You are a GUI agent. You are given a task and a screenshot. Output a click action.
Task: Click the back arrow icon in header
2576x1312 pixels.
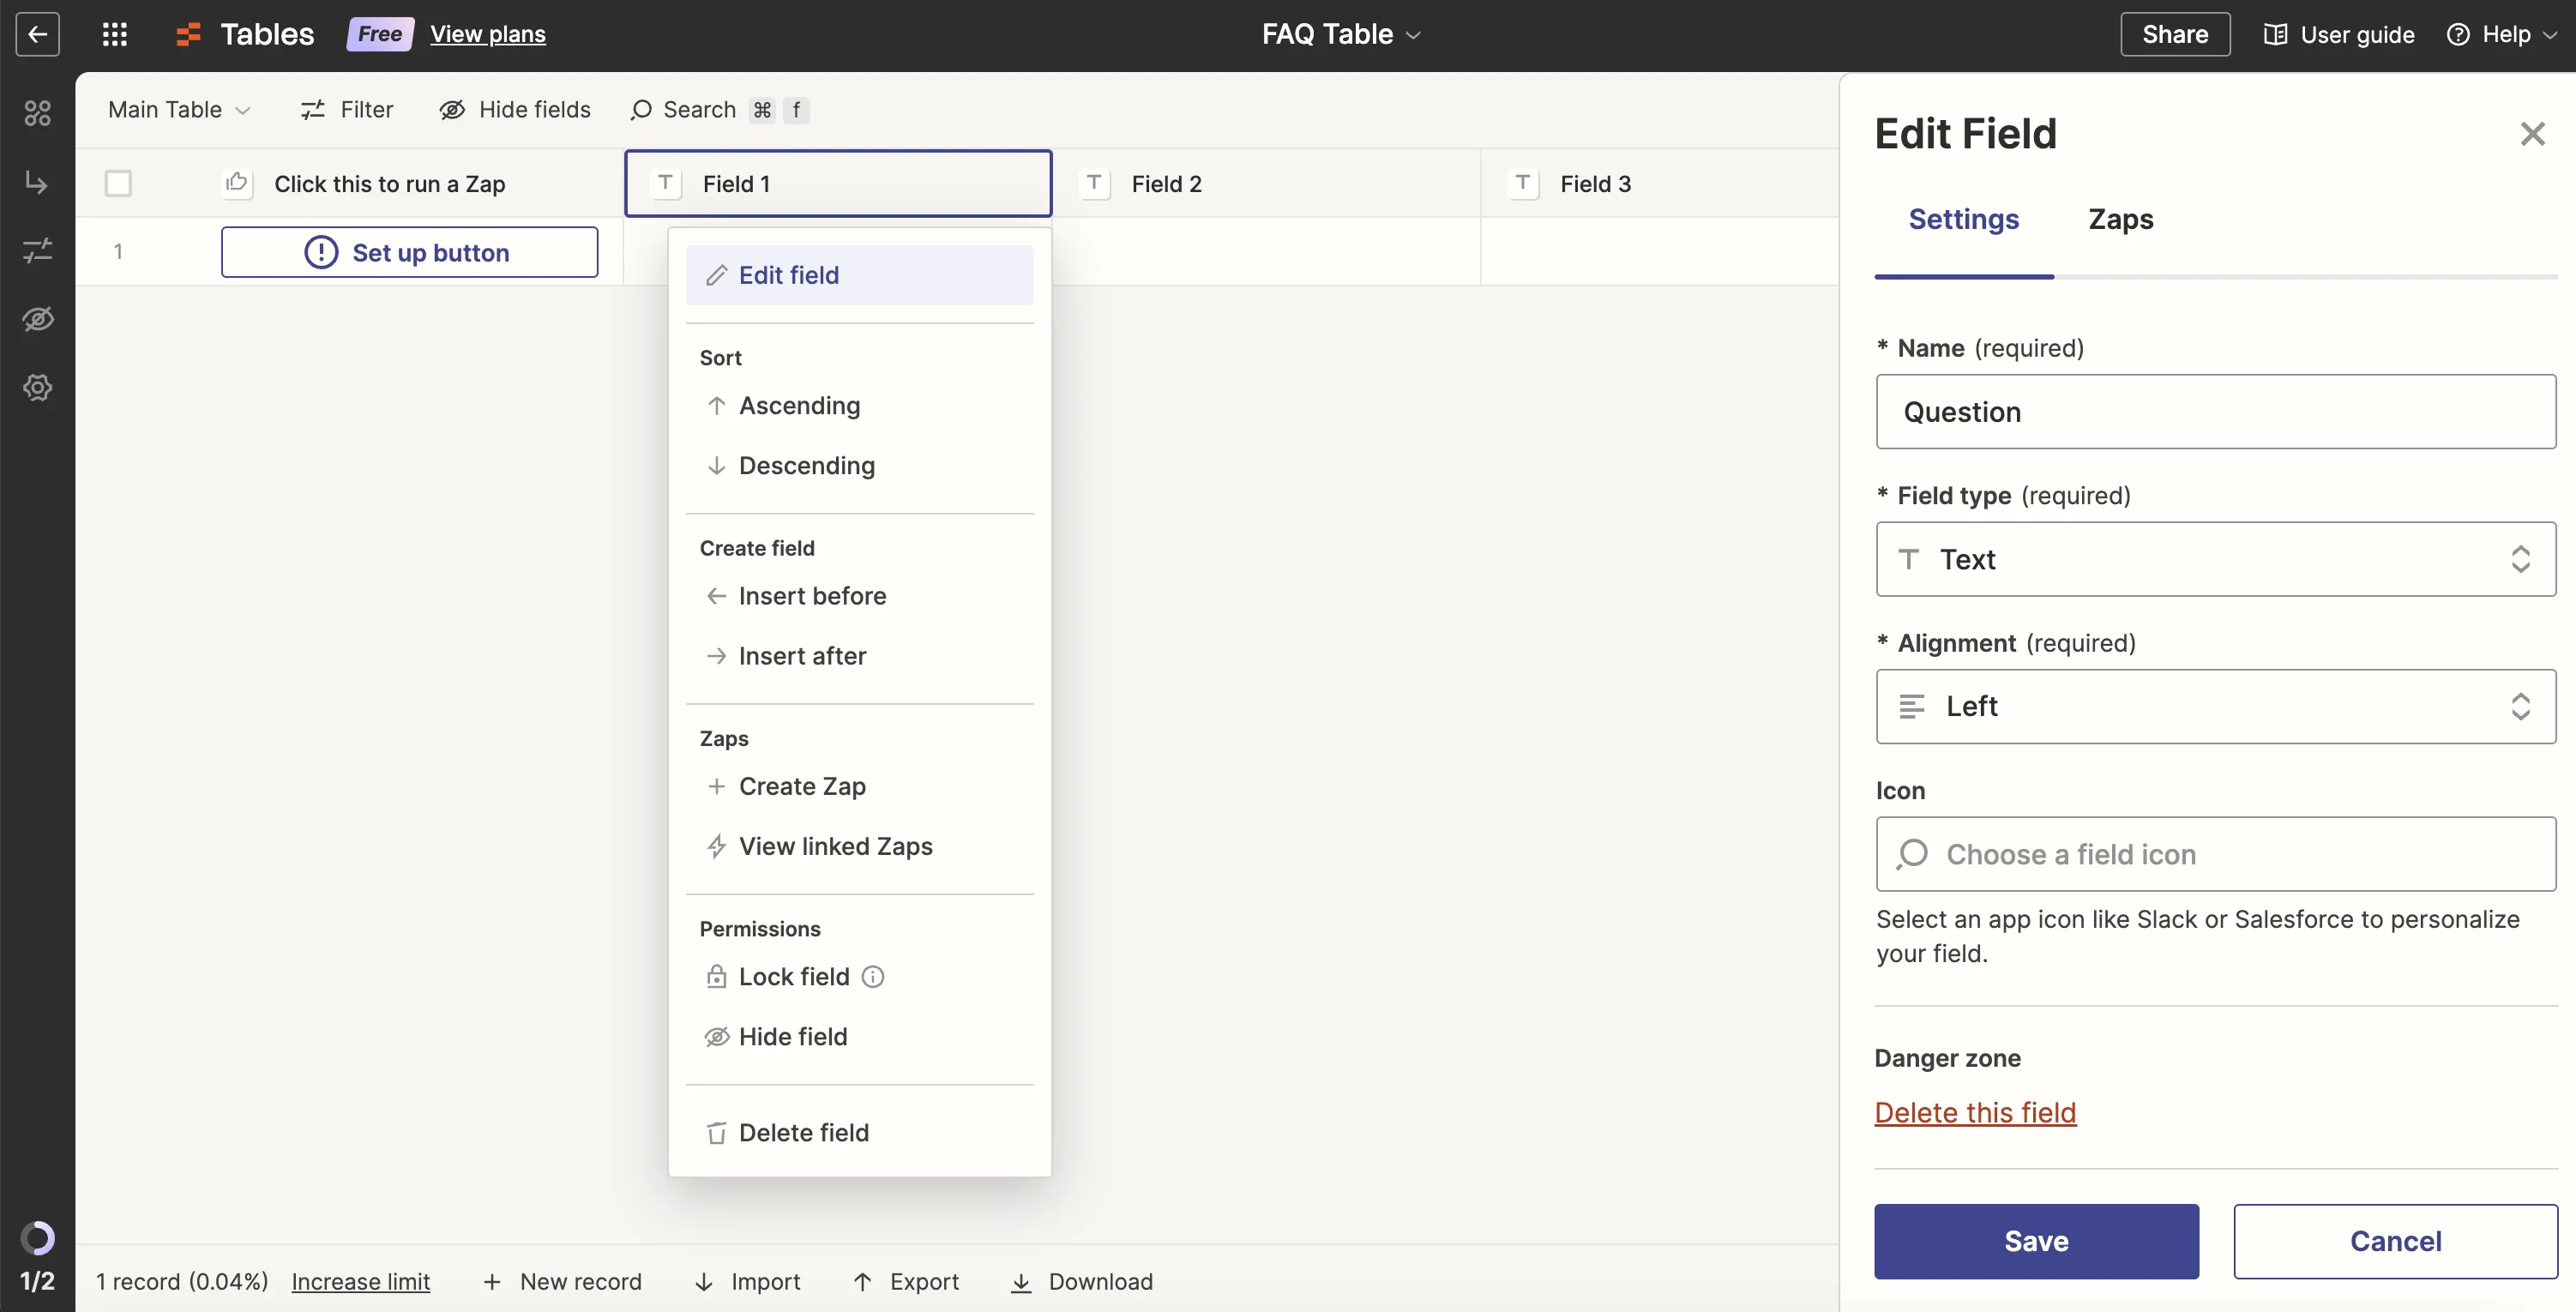click(x=38, y=34)
